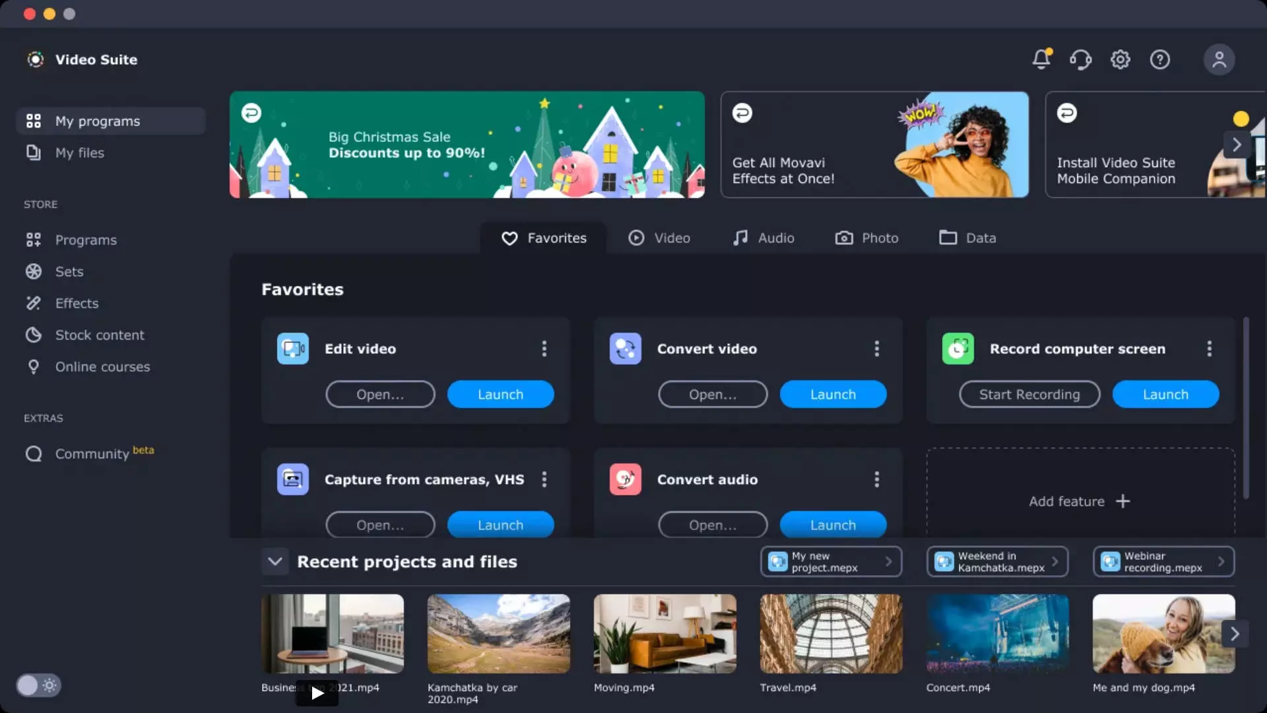
Task: Click the link icon on Movavi Effects banner
Action: [742, 113]
